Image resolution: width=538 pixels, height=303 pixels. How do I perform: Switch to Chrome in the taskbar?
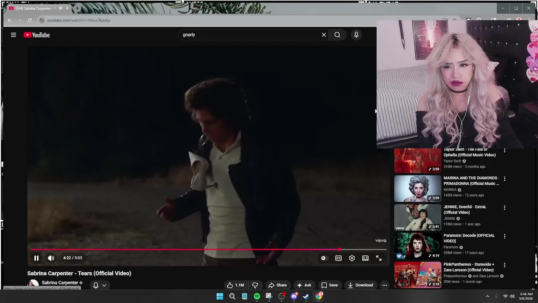319,296
